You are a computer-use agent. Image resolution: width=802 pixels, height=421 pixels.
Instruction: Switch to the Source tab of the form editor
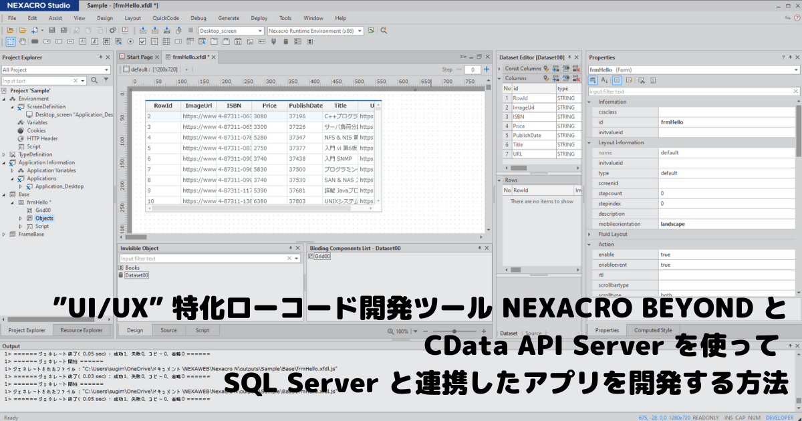[168, 330]
